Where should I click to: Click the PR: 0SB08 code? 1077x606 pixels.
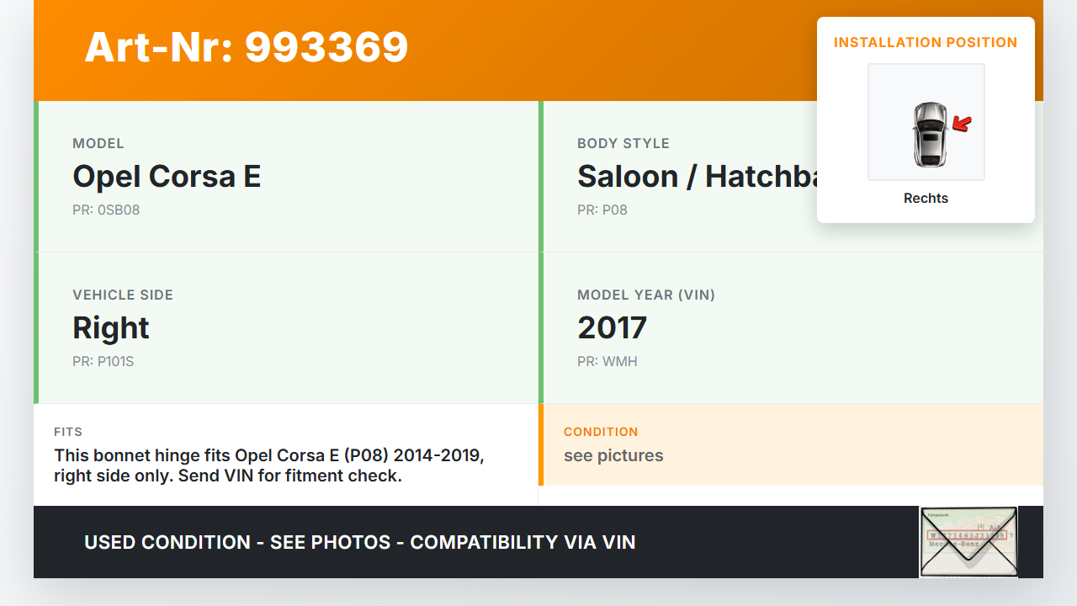coord(106,210)
